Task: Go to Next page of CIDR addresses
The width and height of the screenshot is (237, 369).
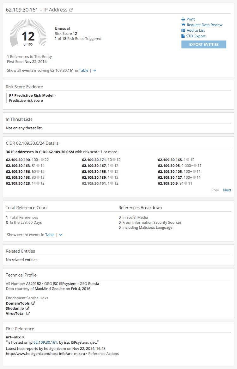Action: click(x=227, y=190)
